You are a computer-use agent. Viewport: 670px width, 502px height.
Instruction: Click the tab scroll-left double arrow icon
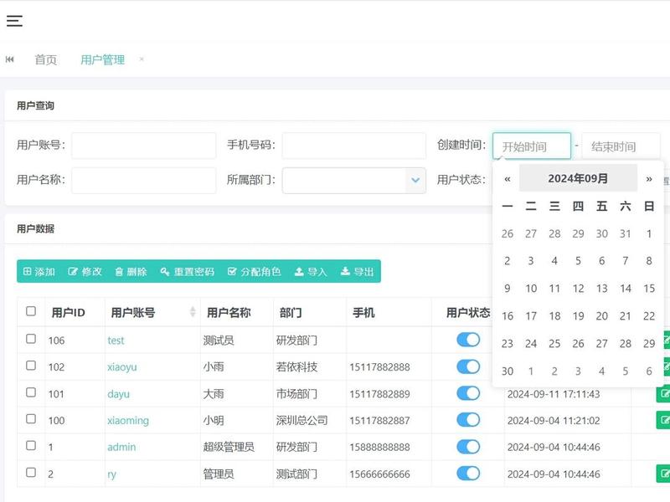(10, 59)
